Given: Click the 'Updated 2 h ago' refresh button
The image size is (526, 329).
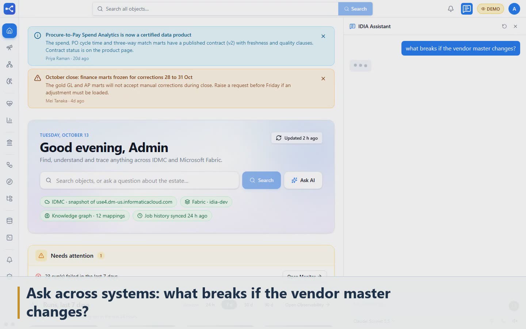Looking at the screenshot, I should tap(297, 138).
